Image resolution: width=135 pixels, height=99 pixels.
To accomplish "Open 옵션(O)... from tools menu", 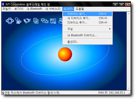I will point(88,42).
